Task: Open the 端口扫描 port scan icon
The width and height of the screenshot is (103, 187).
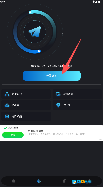Action: point(7,116)
